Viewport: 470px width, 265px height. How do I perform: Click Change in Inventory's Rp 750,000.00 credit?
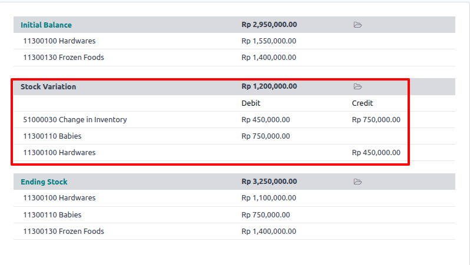point(376,119)
